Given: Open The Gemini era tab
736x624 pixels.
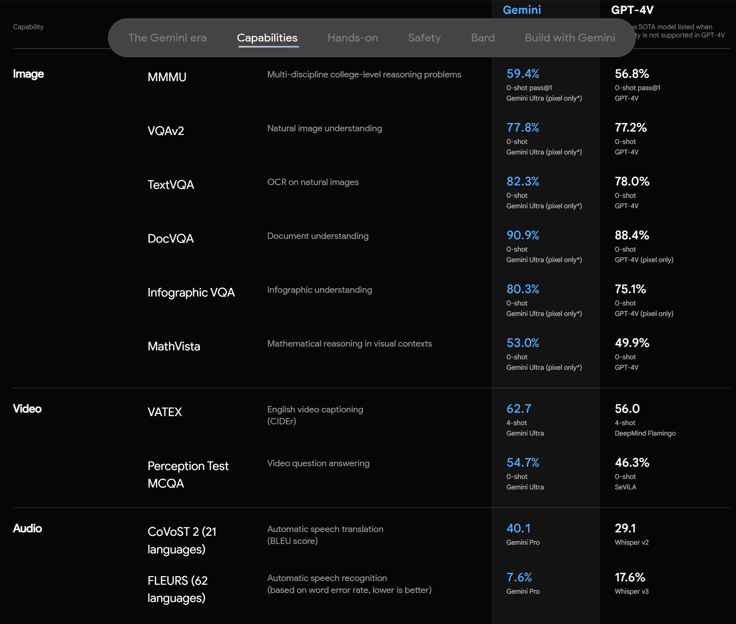Looking at the screenshot, I should click(167, 38).
